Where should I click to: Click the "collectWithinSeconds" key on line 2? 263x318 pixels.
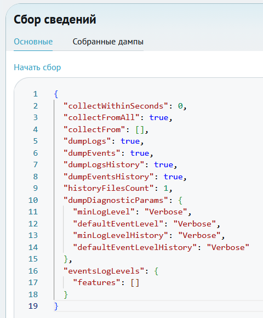116,106
